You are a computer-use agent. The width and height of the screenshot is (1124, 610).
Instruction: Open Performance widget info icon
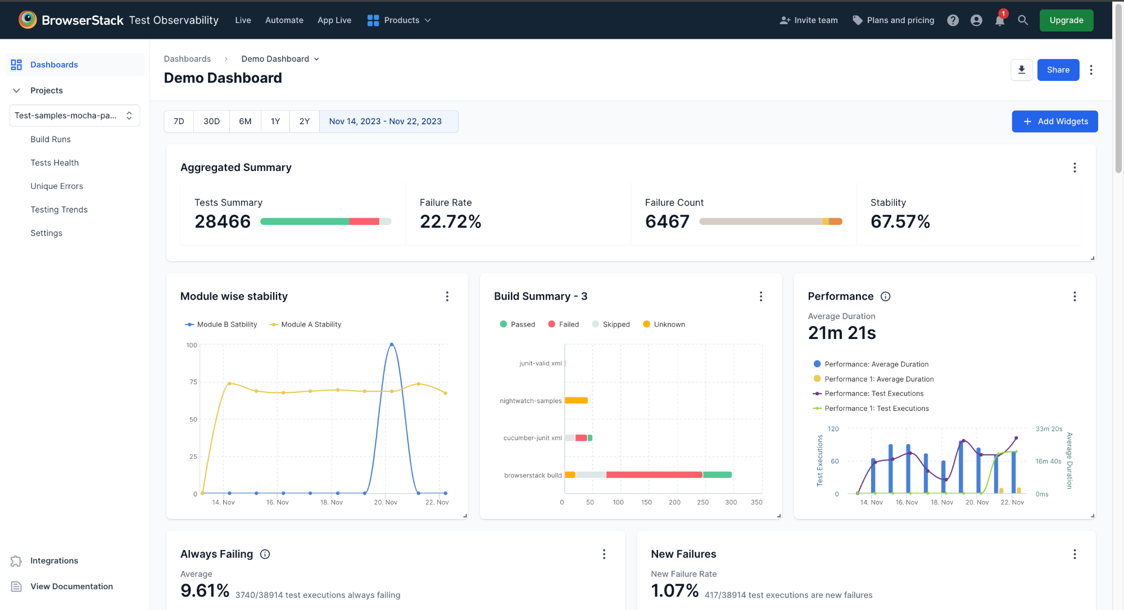(x=885, y=296)
